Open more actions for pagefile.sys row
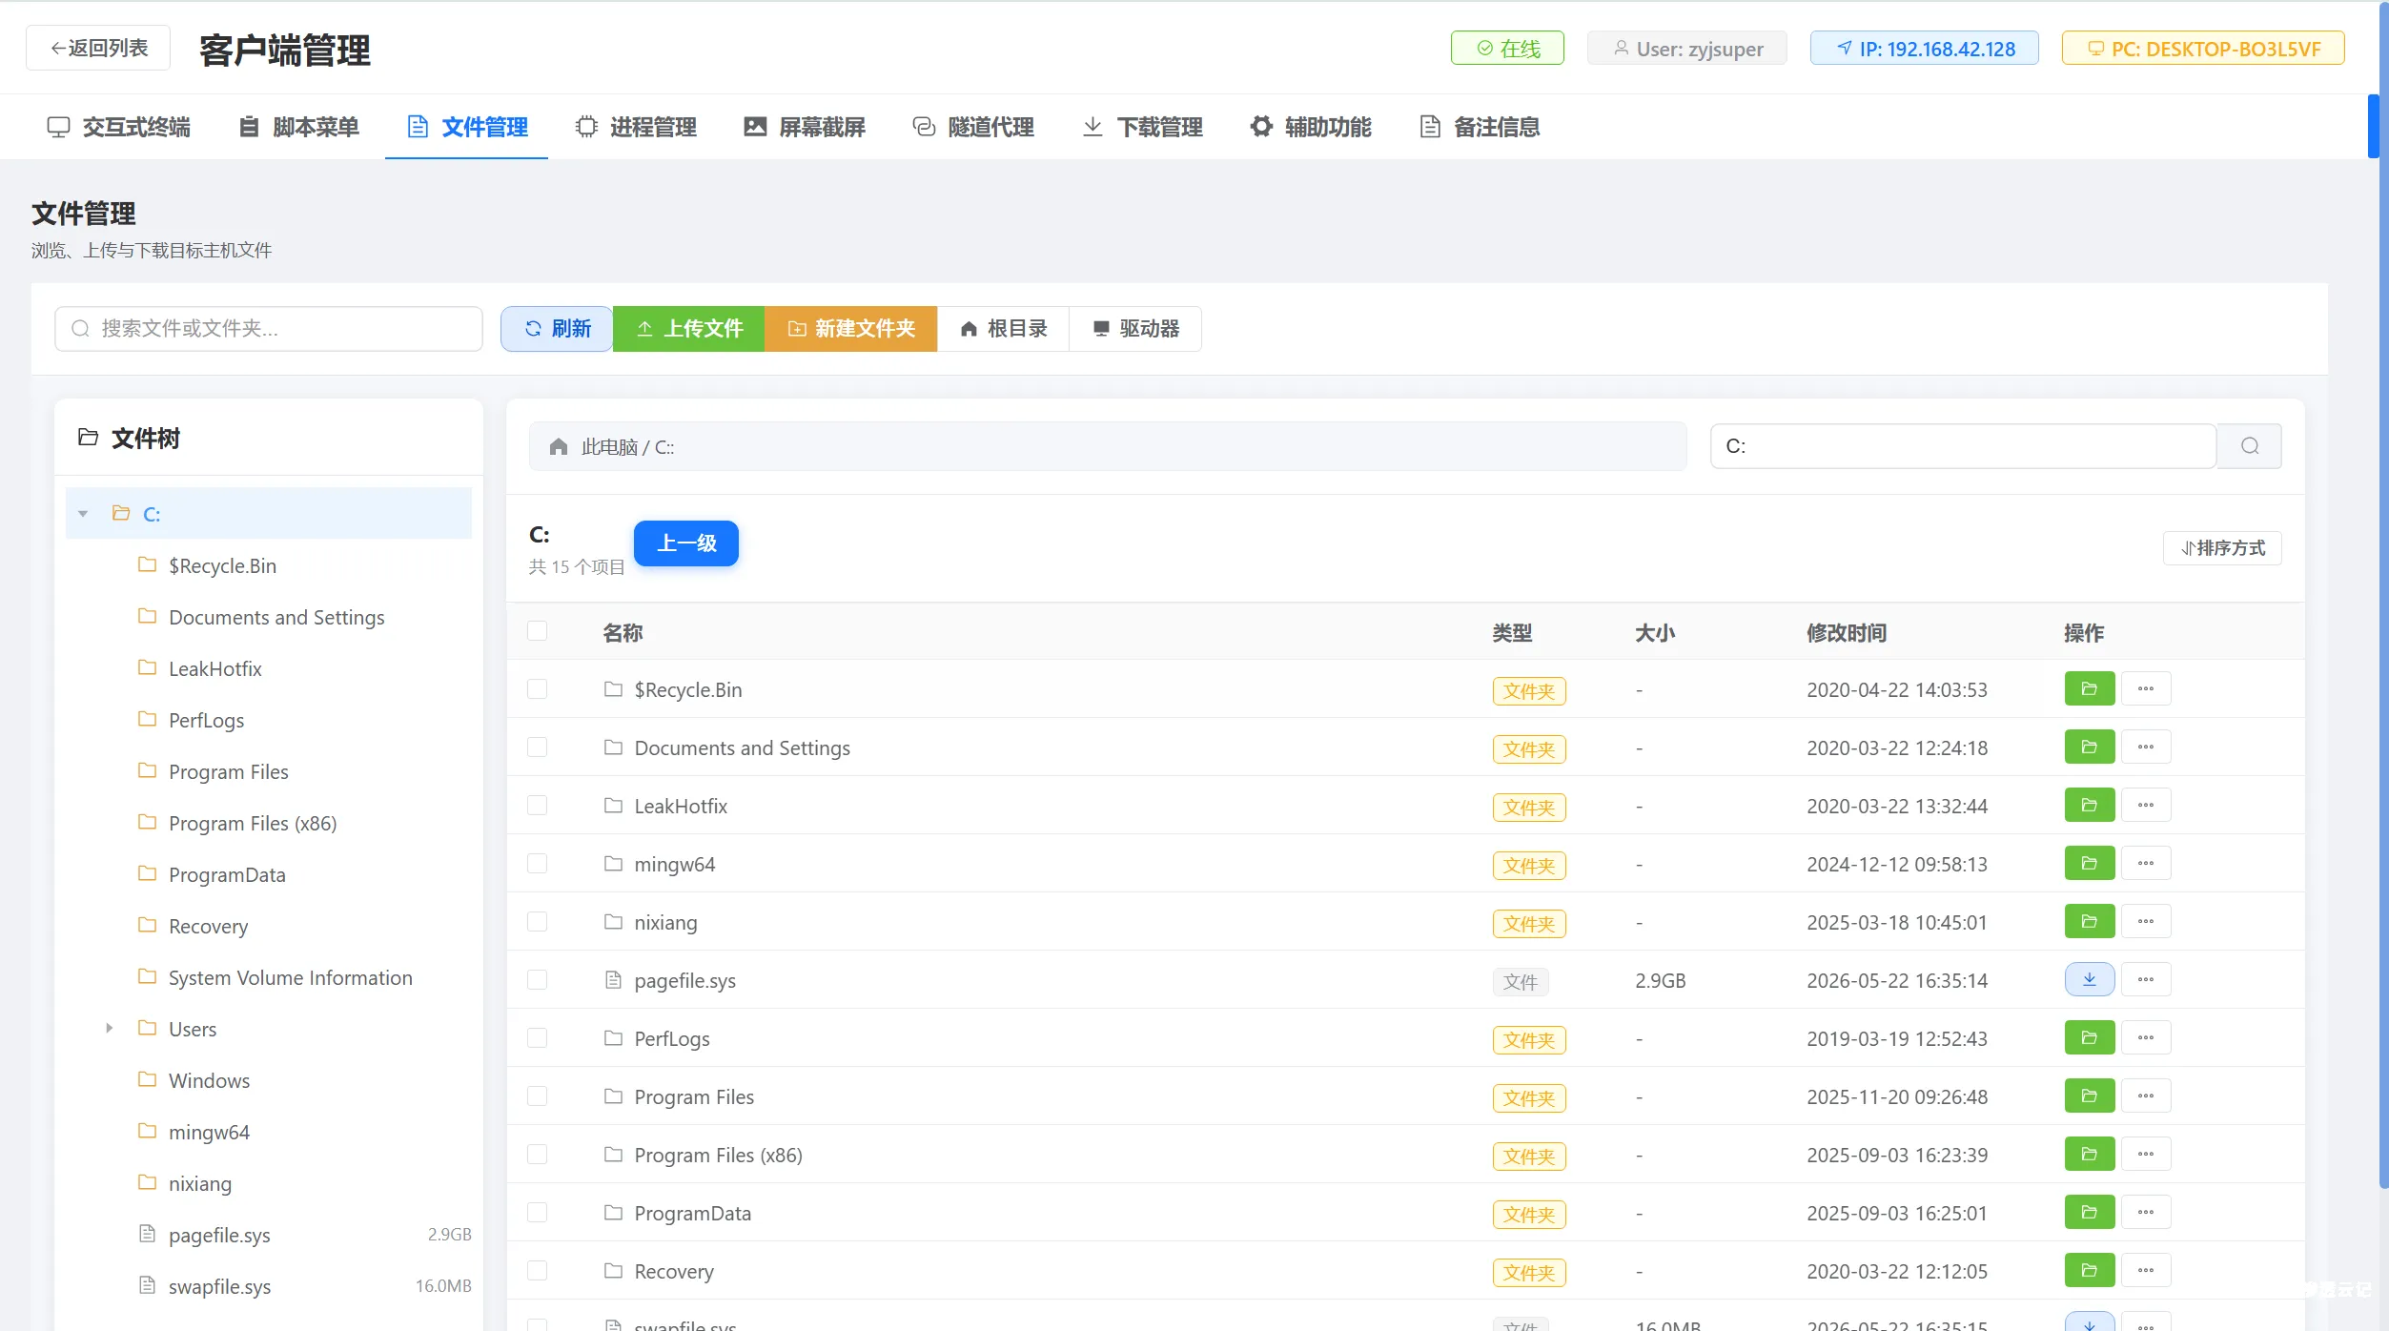 (x=2145, y=979)
